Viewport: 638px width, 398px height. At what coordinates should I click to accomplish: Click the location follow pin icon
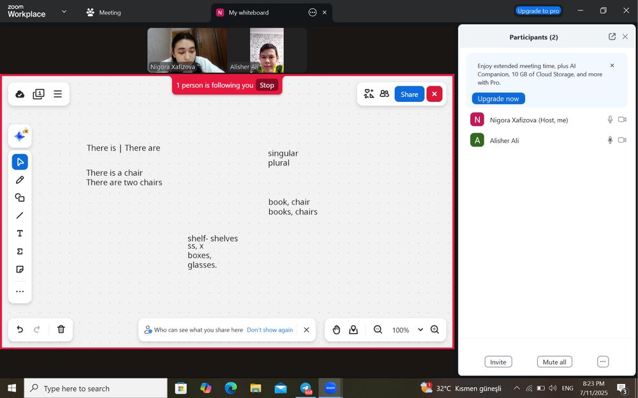pos(353,330)
